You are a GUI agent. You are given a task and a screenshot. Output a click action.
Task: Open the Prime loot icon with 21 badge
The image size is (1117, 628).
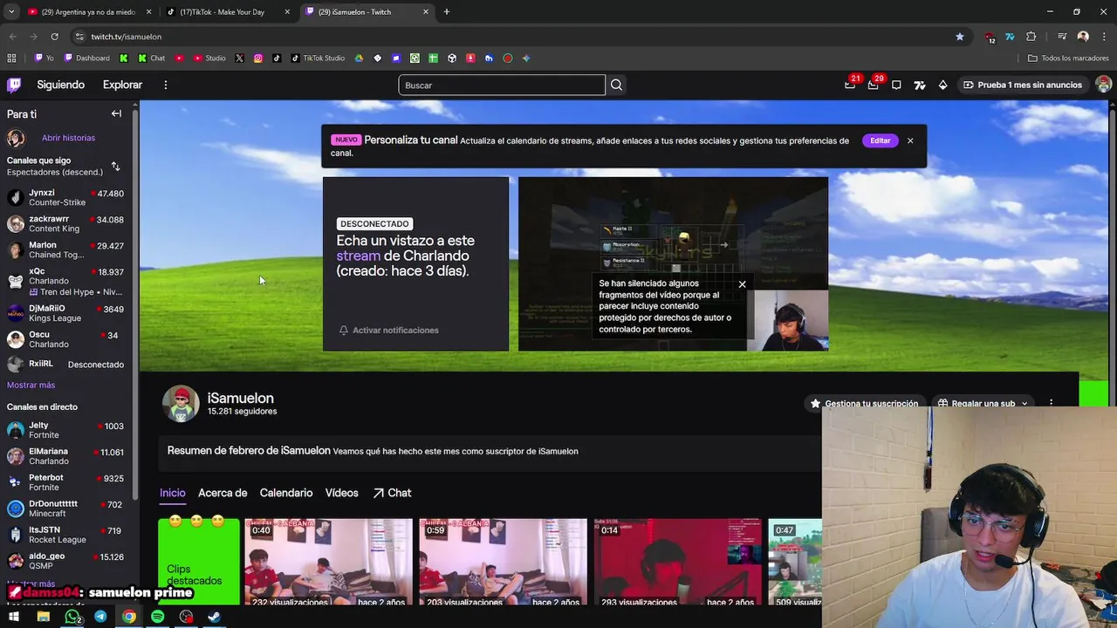[850, 85]
